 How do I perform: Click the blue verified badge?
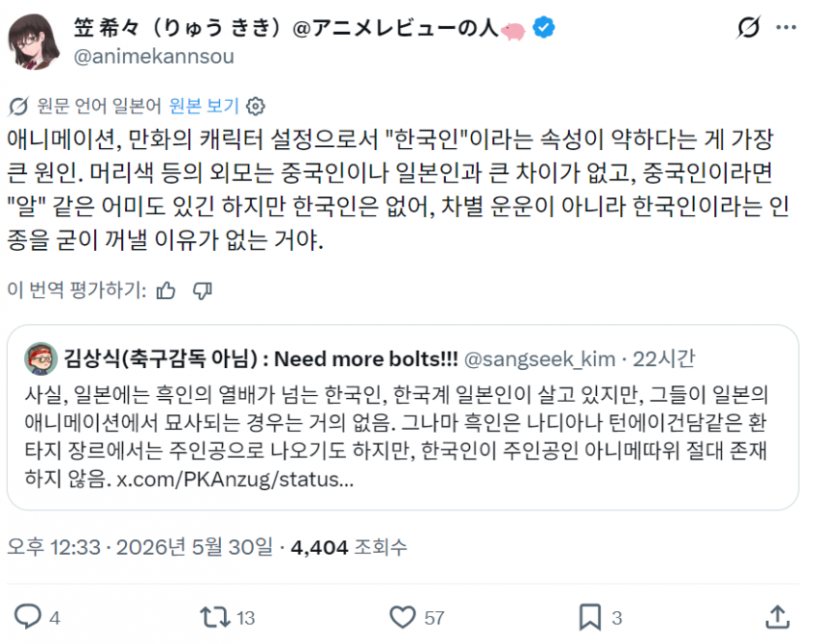[543, 28]
